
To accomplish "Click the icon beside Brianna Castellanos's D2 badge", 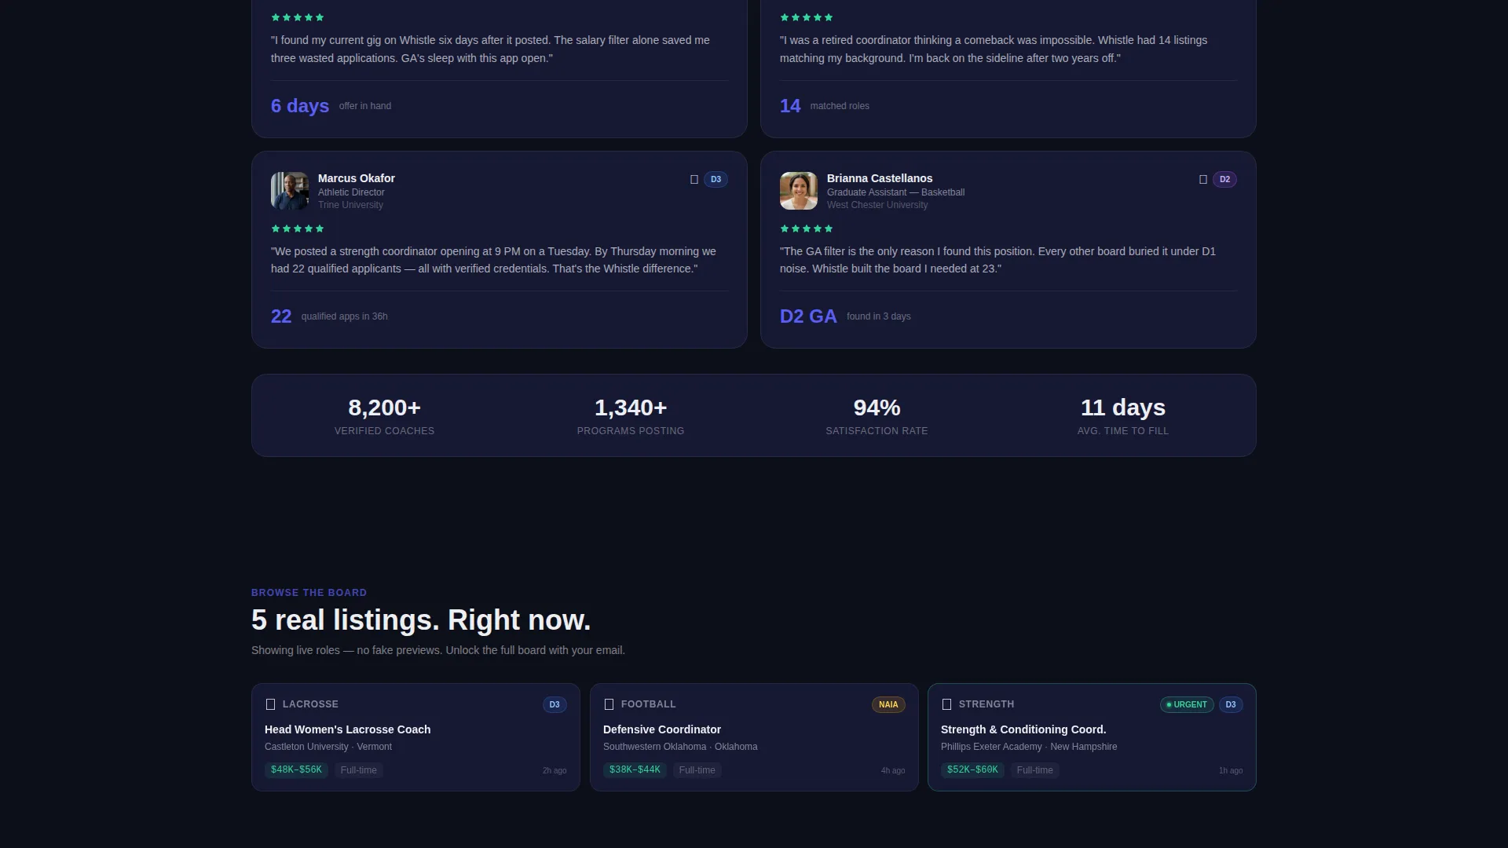I will (1203, 180).
